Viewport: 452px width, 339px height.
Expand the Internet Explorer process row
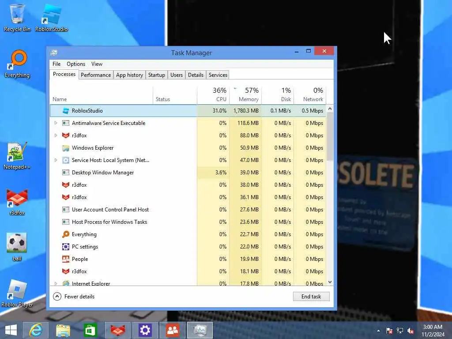pyautogui.click(x=56, y=284)
